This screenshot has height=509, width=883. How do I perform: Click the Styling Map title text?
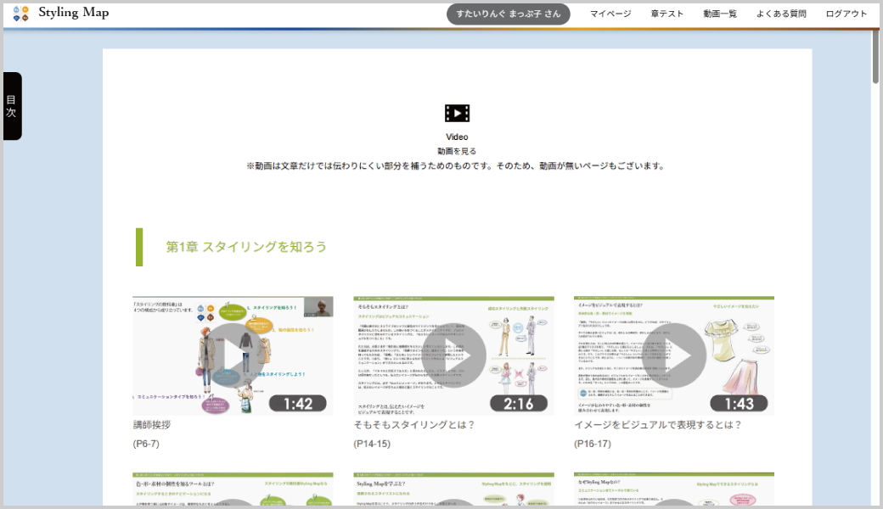pyautogui.click(x=74, y=13)
